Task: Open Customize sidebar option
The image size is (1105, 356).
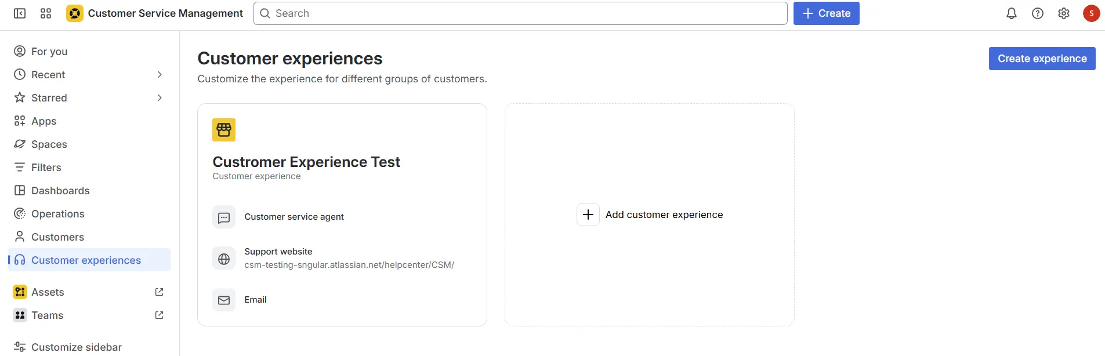Action: click(76, 347)
